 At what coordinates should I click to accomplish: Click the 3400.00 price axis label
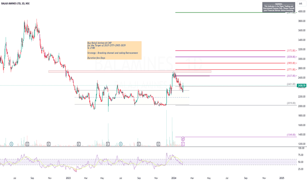click(302, 40)
